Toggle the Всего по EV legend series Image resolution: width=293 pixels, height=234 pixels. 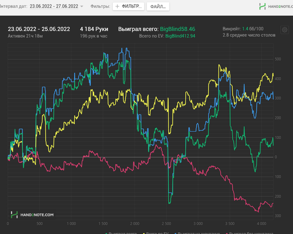[156, 233]
